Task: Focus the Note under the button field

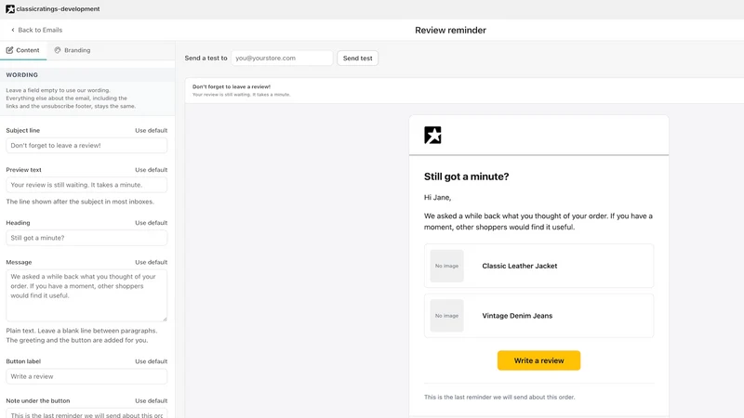Action: coord(86,413)
